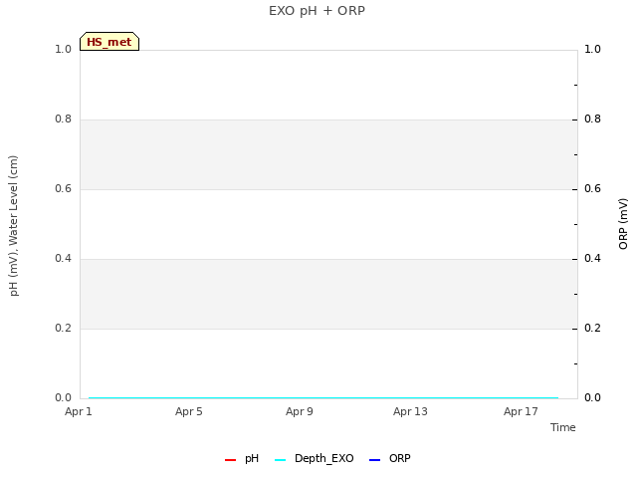Click the 0.6 tick on left axis
This screenshot has width=637, height=478.
click(64, 188)
